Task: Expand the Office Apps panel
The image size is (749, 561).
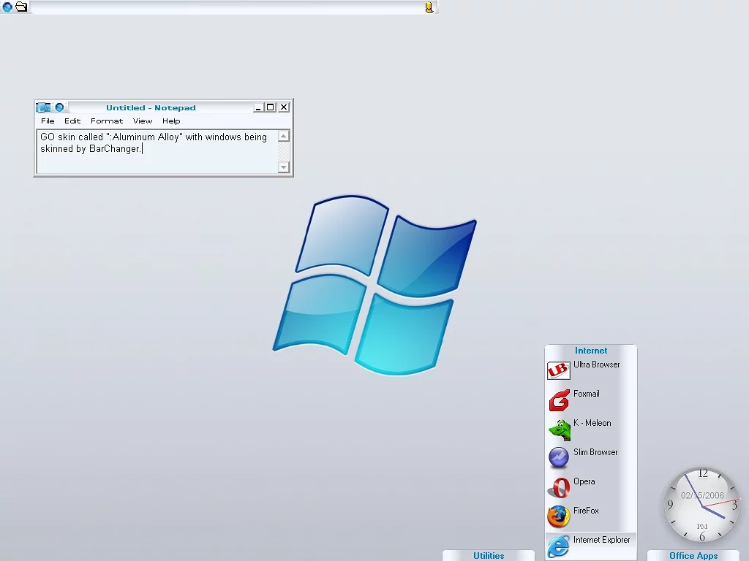Action: click(693, 556)
